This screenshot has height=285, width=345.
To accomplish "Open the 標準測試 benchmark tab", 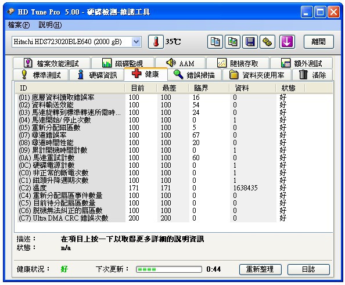I will coord(41,75).
